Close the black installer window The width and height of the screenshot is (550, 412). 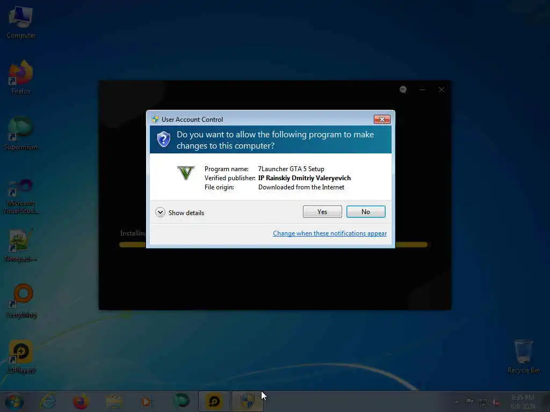click(442, 90)
